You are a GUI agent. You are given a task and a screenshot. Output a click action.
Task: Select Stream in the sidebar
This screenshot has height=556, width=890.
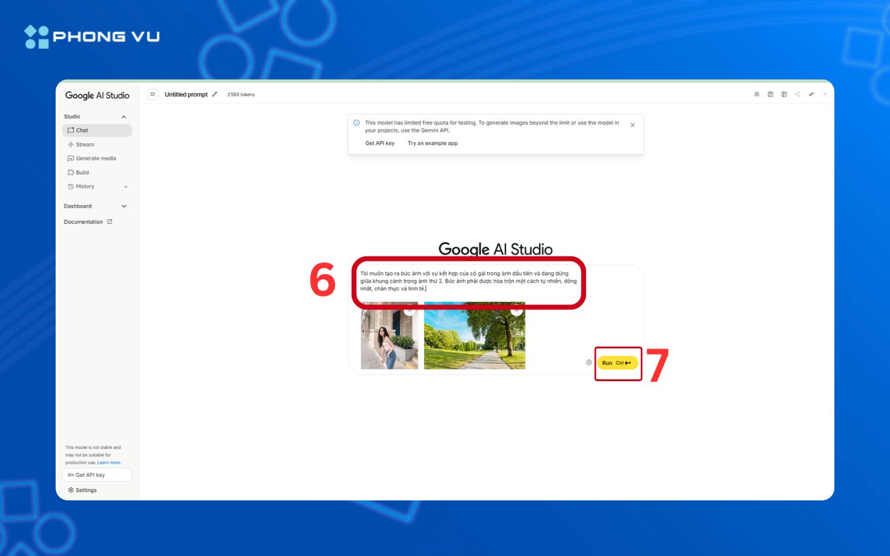pyautogui.click(x=85, y=145)
